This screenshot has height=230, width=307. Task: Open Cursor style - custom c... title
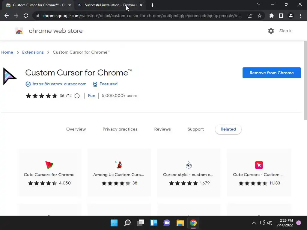pos(188,175)
